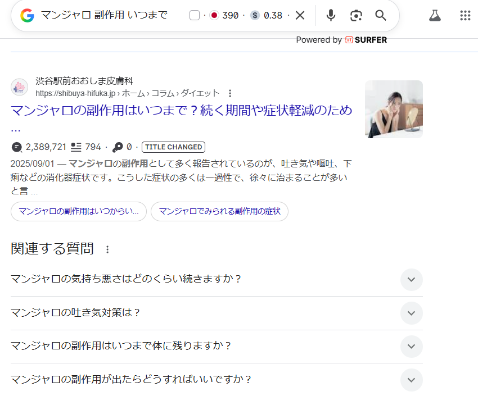Open the three-dot menu next to the result URL
Viewport: 478px width, 396px height.
230,94
